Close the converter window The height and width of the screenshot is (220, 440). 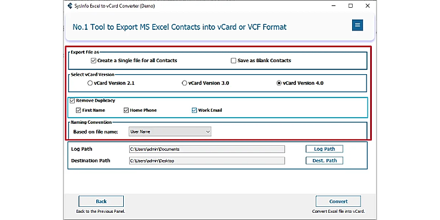368,6
